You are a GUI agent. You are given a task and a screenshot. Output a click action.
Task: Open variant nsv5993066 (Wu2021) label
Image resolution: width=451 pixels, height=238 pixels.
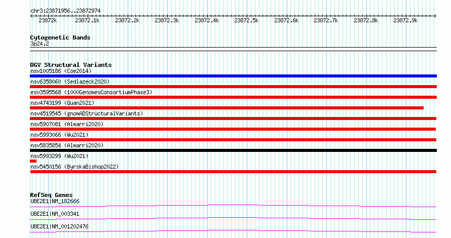tap(59, 135)
